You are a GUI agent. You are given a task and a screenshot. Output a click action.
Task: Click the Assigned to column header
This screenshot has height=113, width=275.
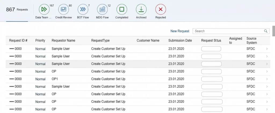pyautogui.click(x=236, y=41)
